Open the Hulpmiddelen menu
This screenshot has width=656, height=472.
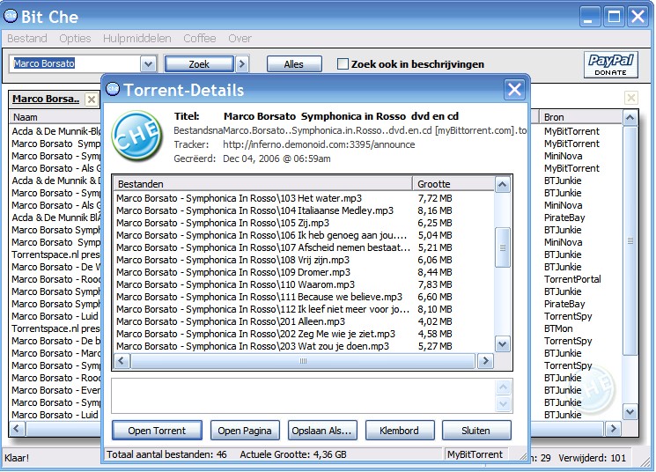[139, 39]
